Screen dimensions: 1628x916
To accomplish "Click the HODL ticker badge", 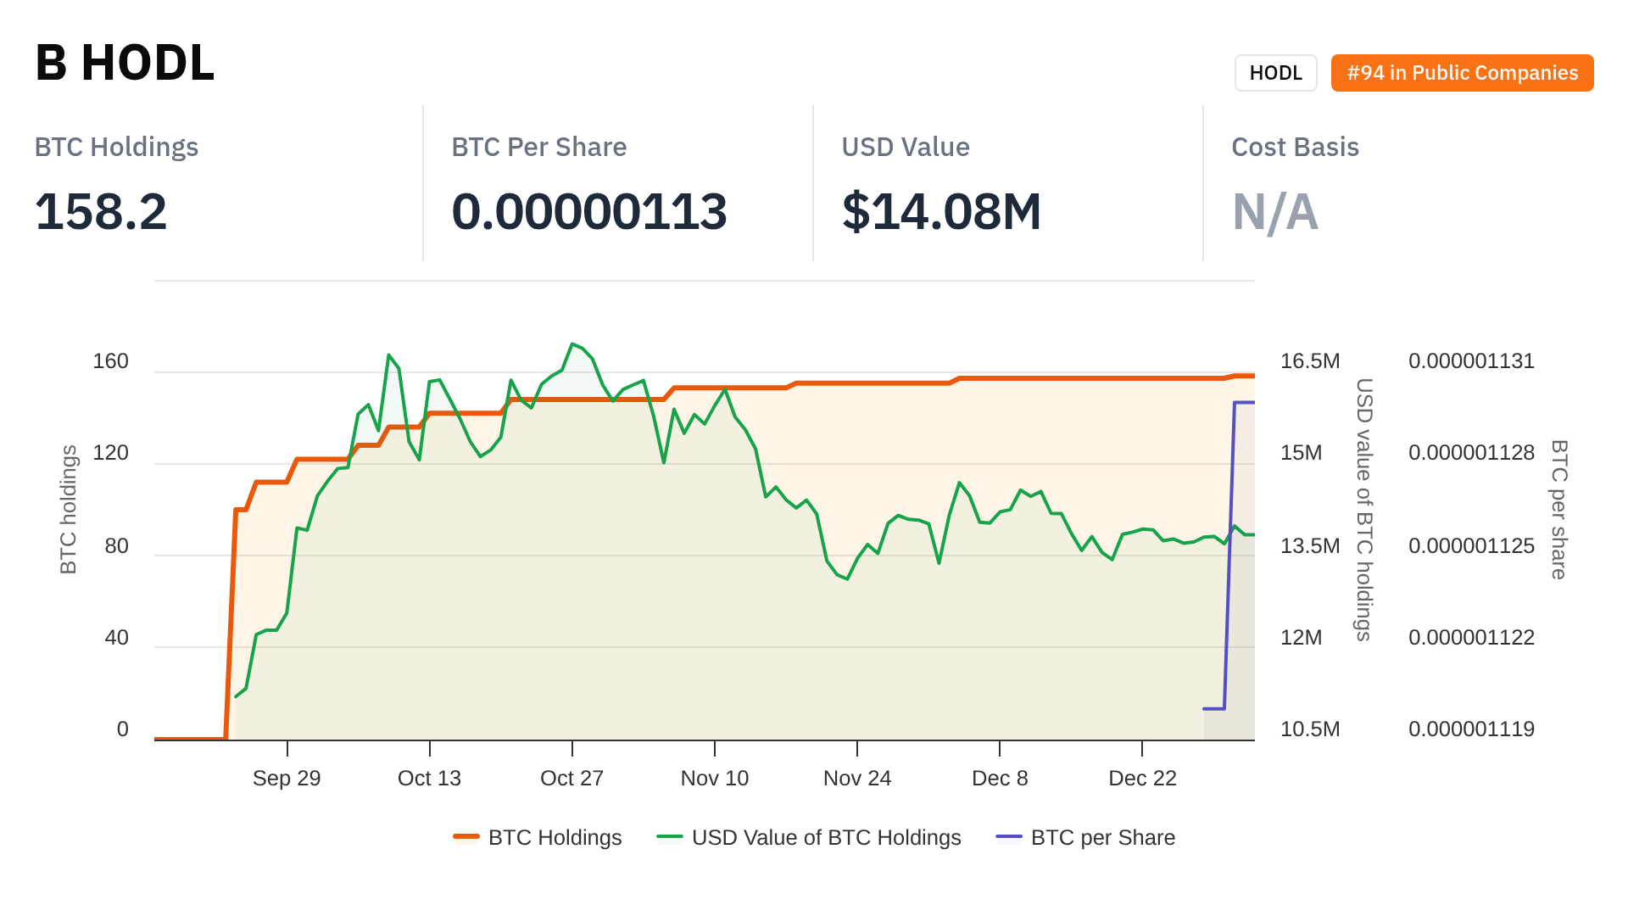I will (x=1275, y=73).
